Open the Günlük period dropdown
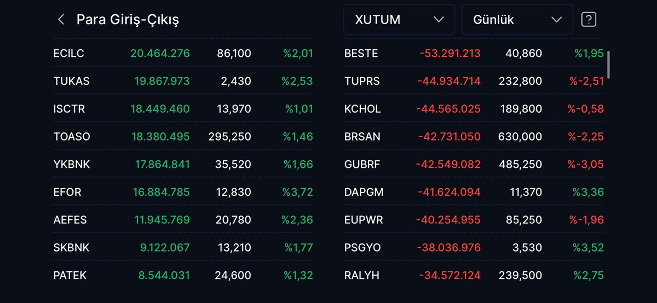The width and height of the screenshot is (657, 303). pos(517,20)
